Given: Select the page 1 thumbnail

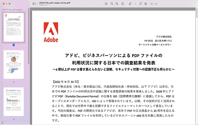Looking at the screenshot, I should pyautogui.click(x=14, y=27).
